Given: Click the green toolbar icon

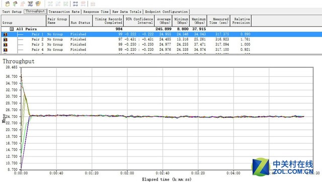Looking at the screenshot, I should [x=15, y=4].
